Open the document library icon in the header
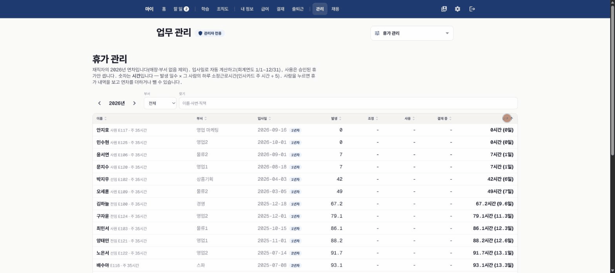 (x=444, y=9)
